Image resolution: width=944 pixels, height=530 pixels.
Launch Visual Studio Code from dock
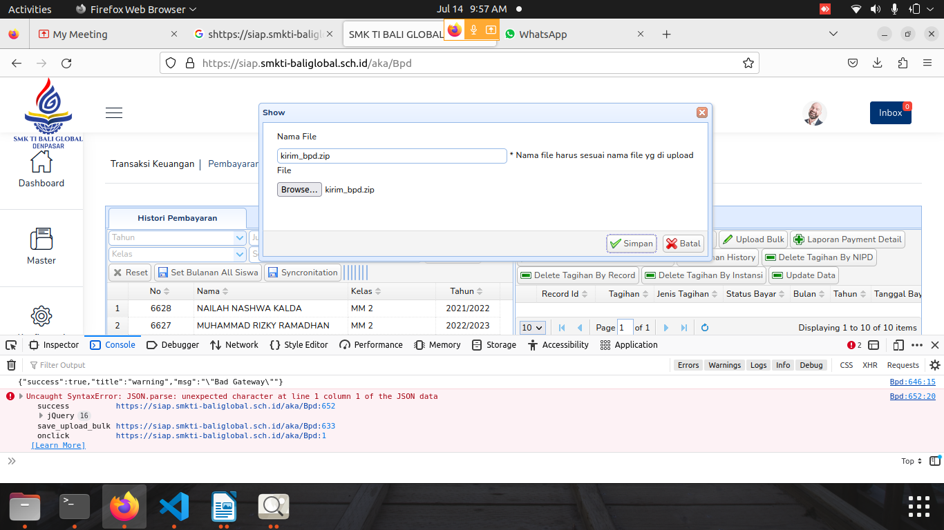[174, 507]
